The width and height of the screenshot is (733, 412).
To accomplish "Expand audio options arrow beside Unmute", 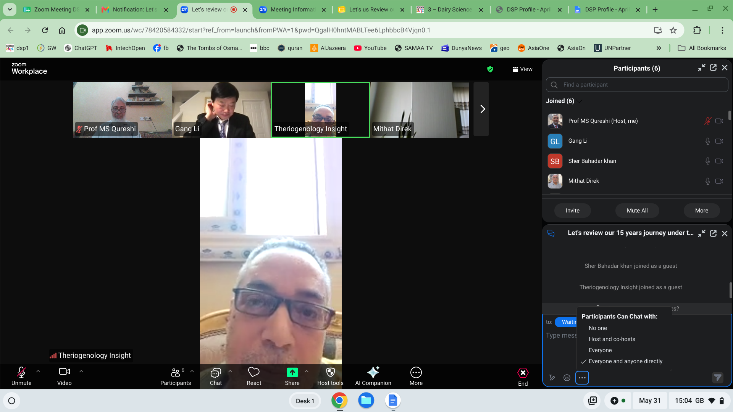I will (38, 371).
